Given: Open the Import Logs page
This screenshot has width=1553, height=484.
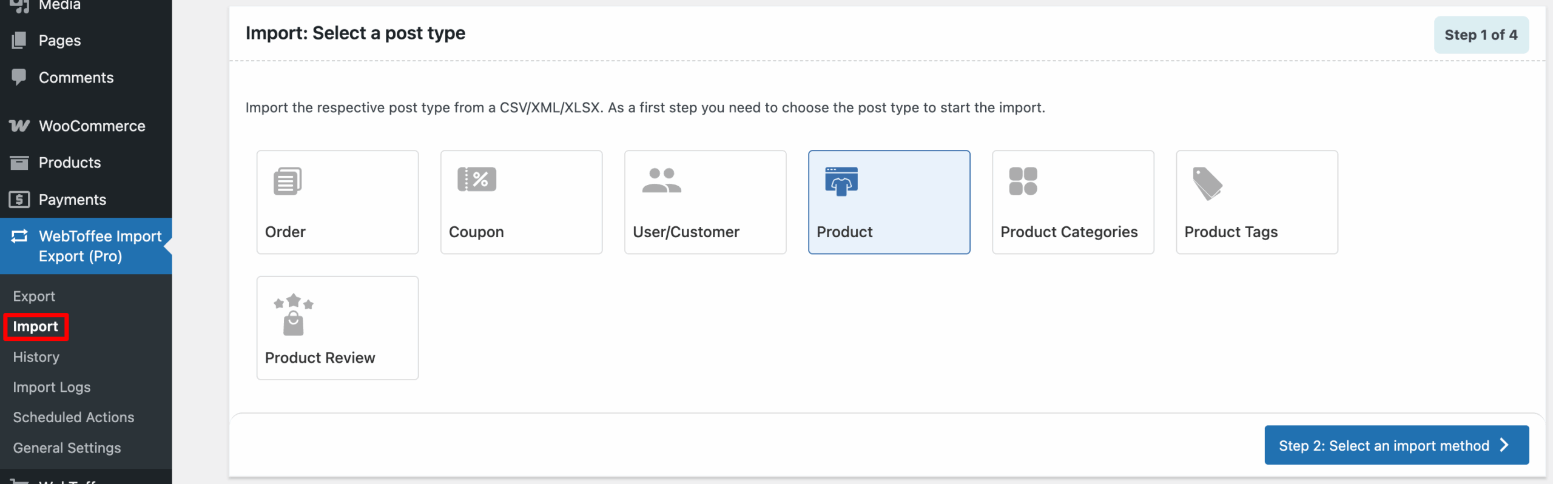Looking at the screenshot, I should tap(52, 387).
